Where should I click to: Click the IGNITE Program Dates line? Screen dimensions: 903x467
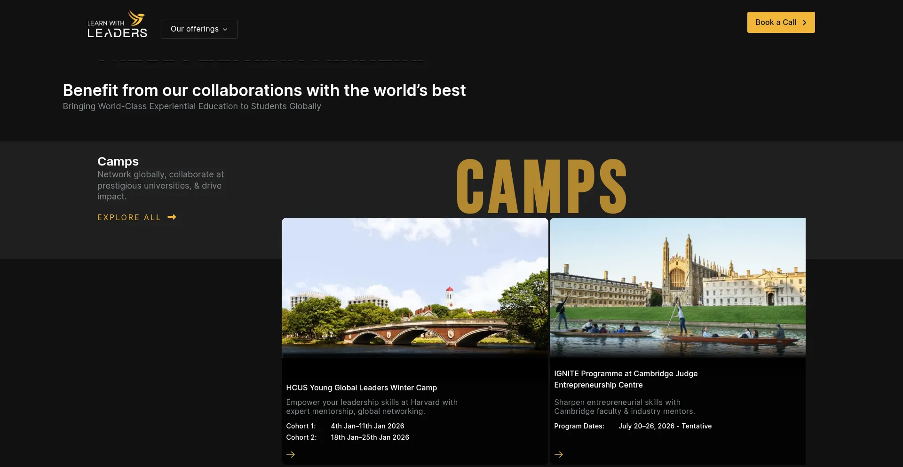point(633,426)
